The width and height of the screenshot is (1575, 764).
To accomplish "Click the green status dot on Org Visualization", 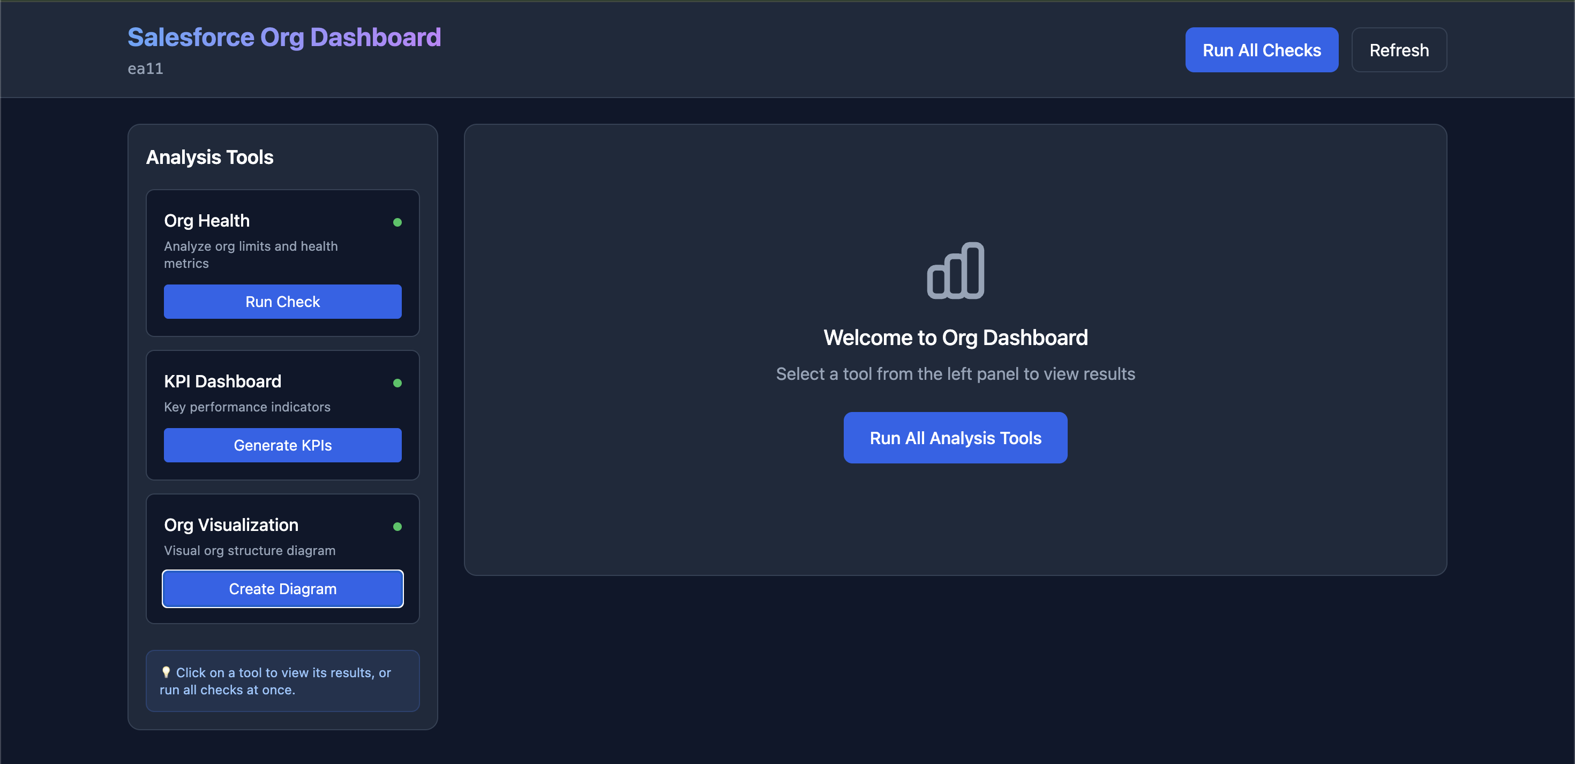I will (x=397, y=527).
